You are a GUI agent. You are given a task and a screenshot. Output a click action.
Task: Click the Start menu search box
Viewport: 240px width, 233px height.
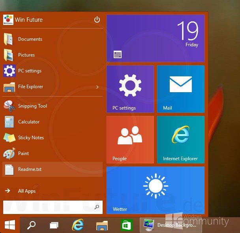[53, 207]
